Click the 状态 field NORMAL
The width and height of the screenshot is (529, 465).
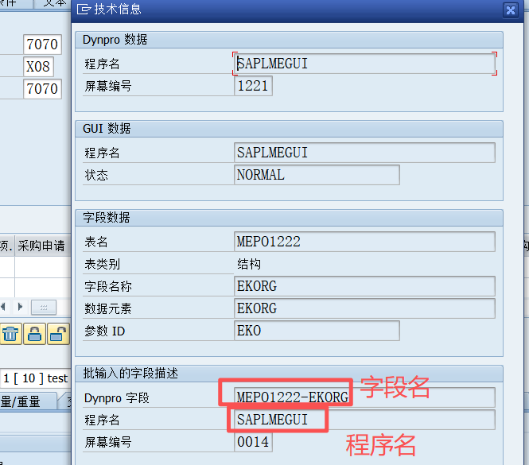pos(317,175)
